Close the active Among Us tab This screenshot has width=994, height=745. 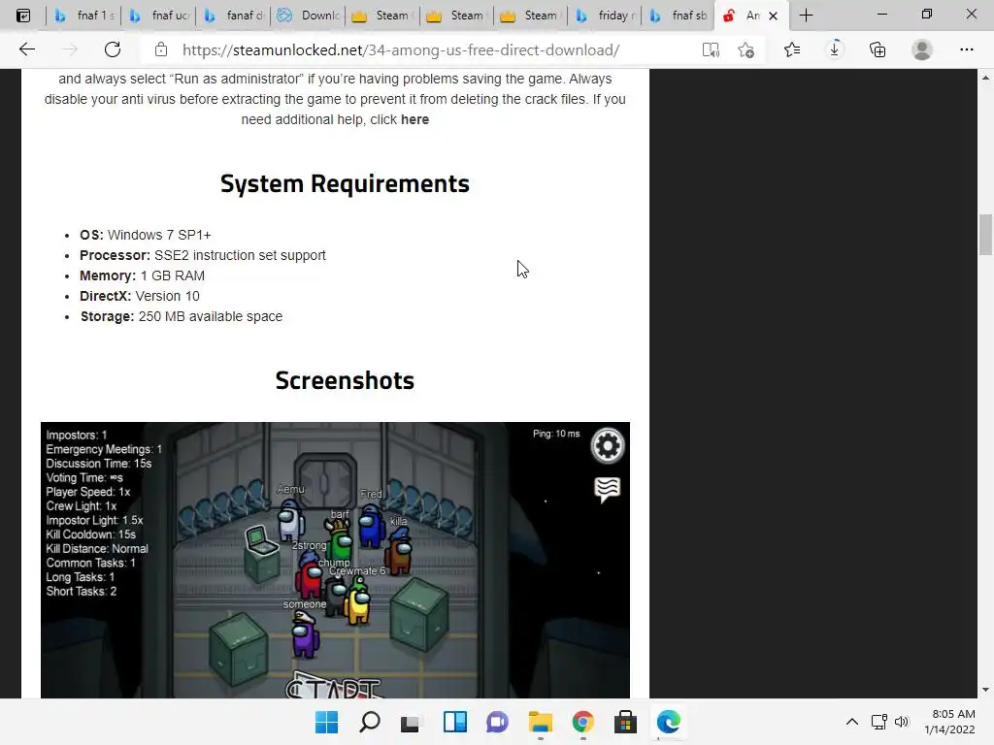[773, 16]
